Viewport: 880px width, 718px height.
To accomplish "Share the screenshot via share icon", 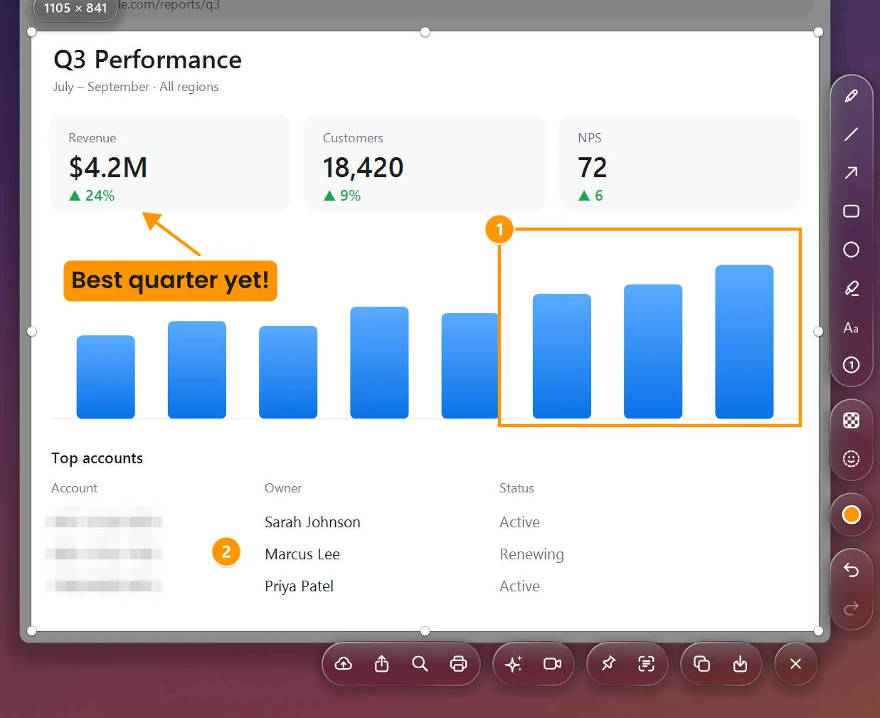I will [x=382, y=664].
